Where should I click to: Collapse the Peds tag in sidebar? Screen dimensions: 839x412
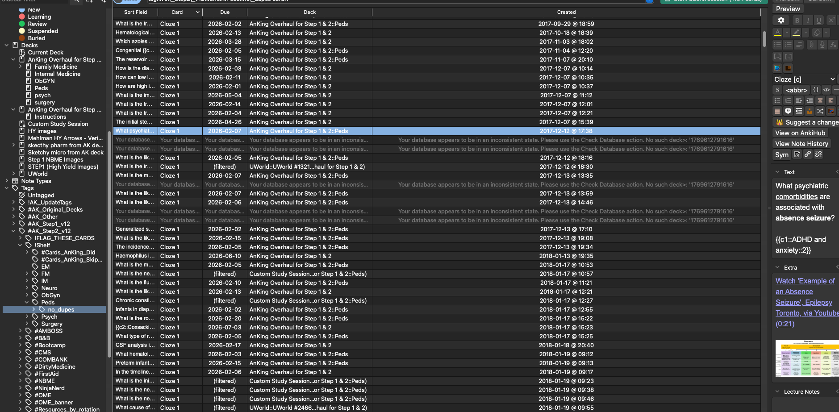point(27,302)
